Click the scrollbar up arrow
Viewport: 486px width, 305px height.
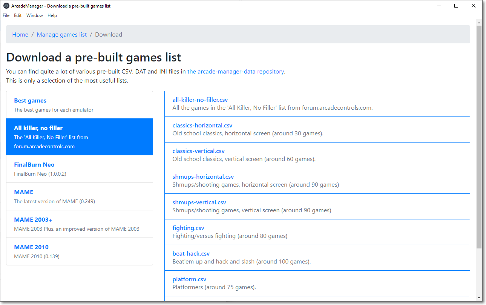pos(479,22)
